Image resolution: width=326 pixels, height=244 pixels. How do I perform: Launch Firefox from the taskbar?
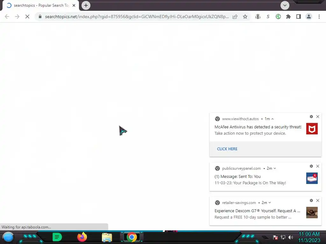82,237
